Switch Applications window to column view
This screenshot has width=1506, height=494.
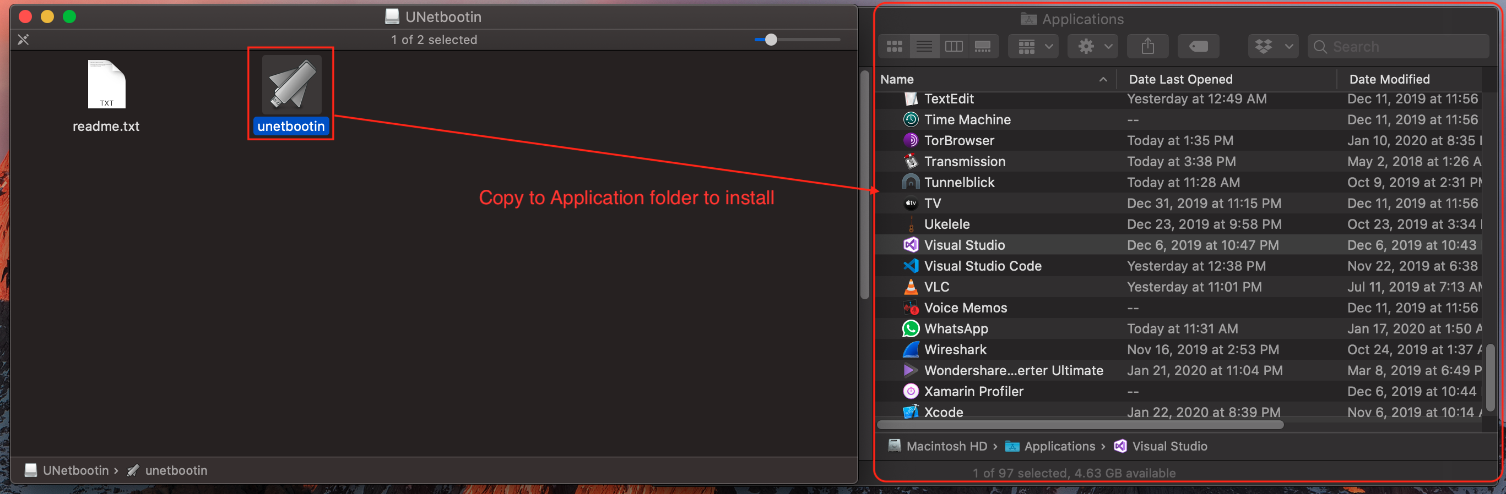pyautogui.click(x=954, y=46)
